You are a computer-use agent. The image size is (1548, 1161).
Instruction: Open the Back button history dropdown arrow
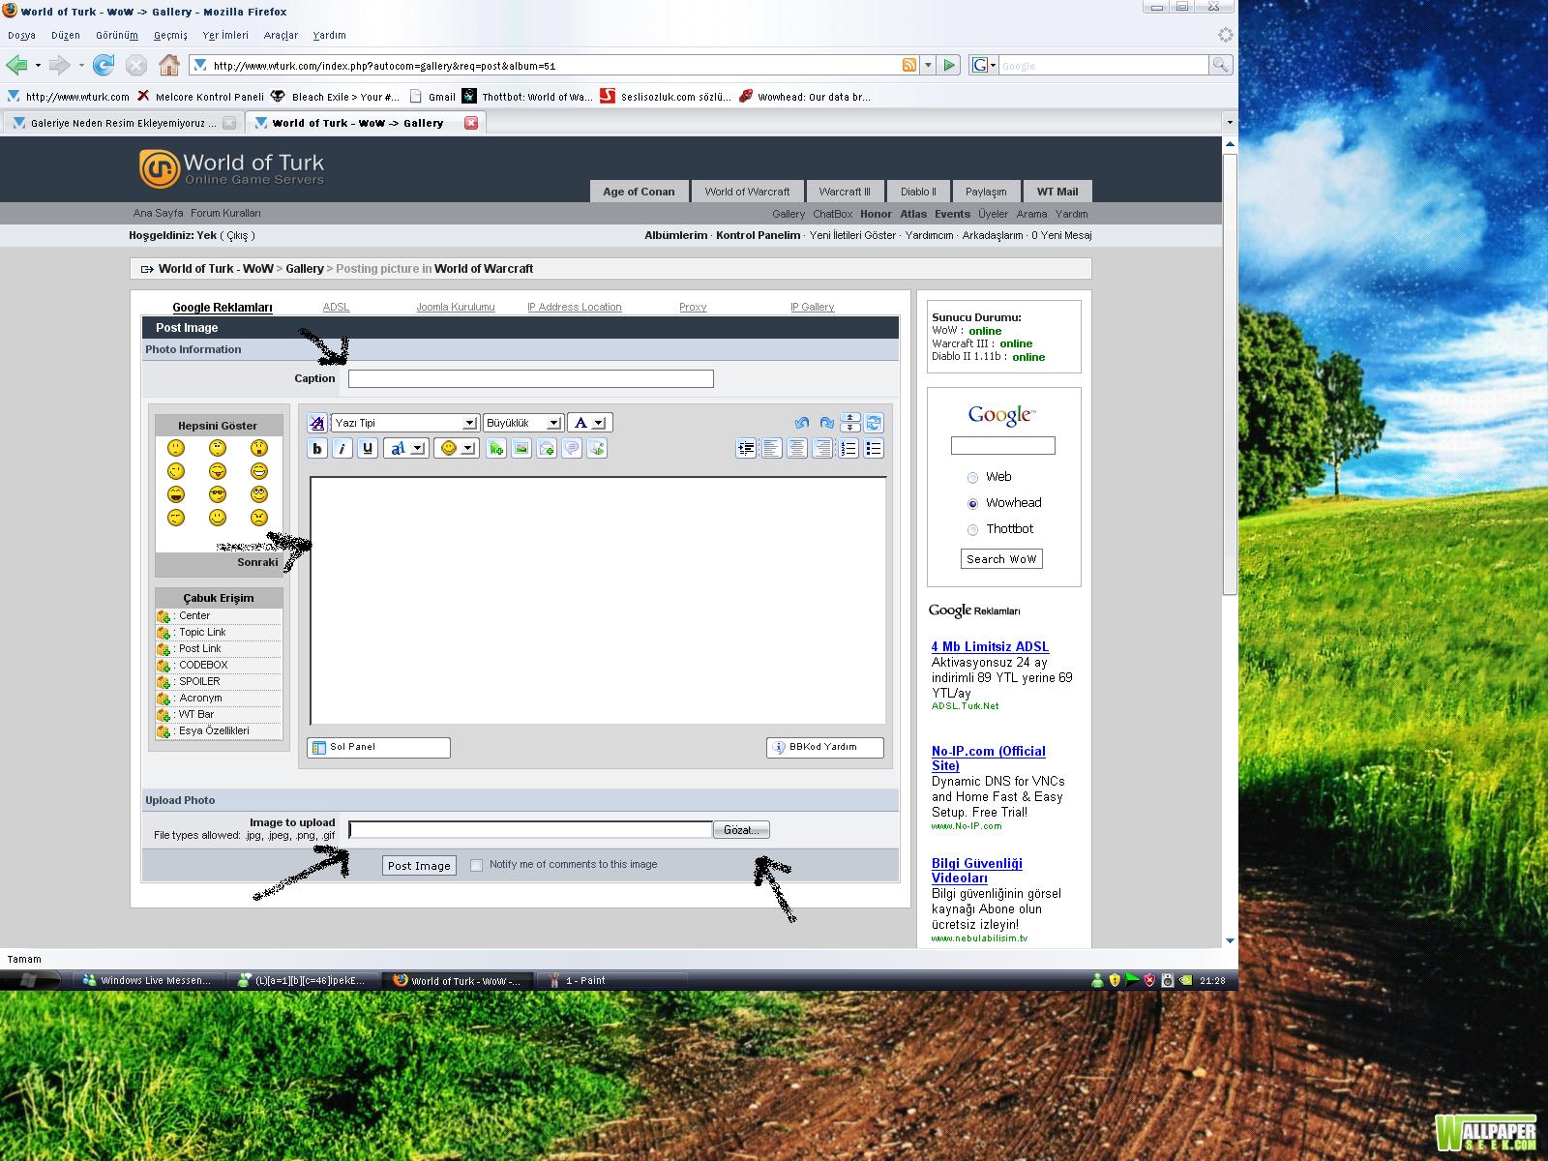(x=38, y=65)
